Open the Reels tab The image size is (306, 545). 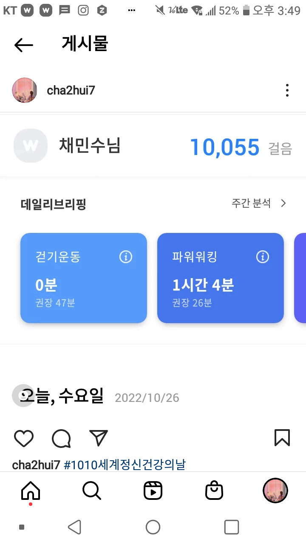tap(153, 491)
